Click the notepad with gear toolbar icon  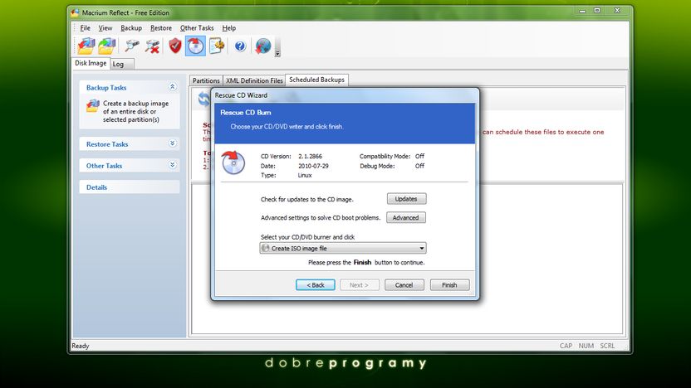tap(217, 46)
